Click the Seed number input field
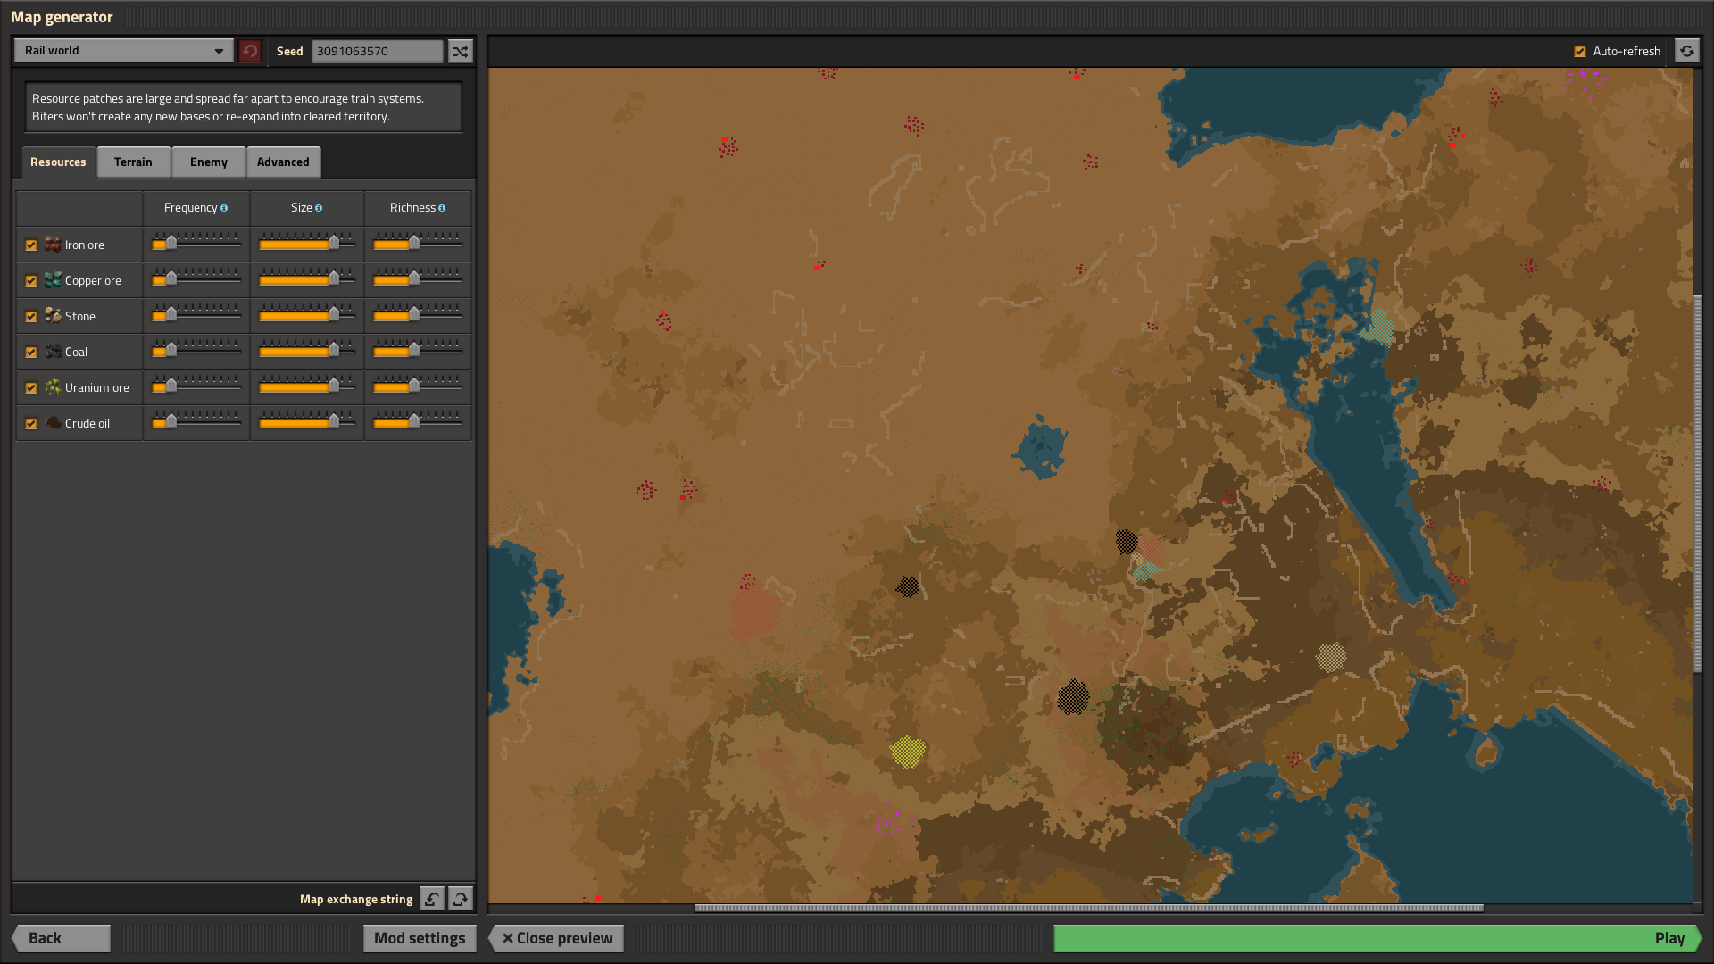Viewport: 1714px width, 964px height. tap(377, 52)
